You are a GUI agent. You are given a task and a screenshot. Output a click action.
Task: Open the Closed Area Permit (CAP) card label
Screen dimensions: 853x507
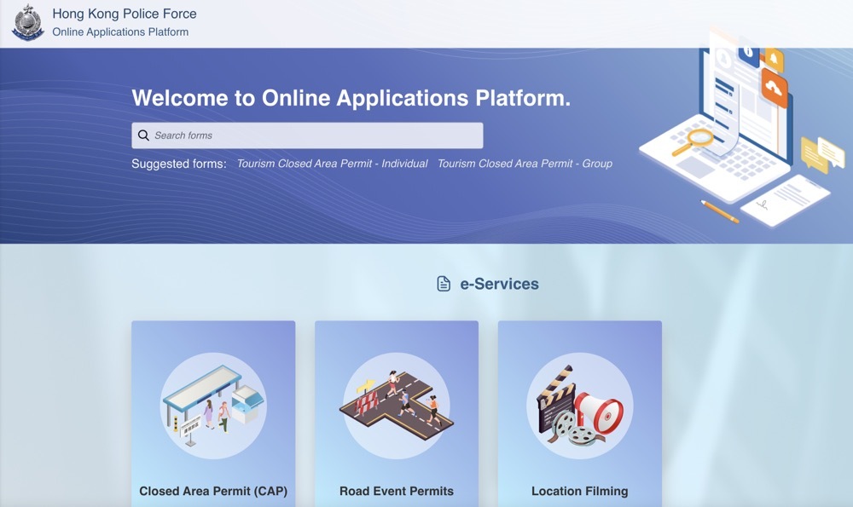point(213,492)
